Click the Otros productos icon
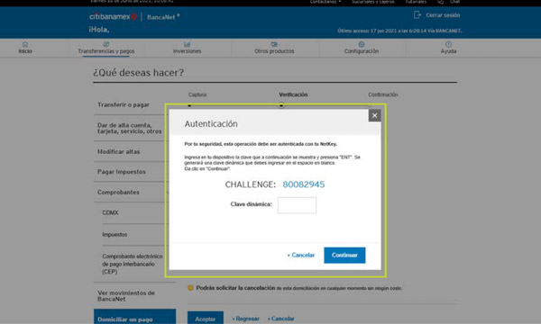 pos(274,44)
